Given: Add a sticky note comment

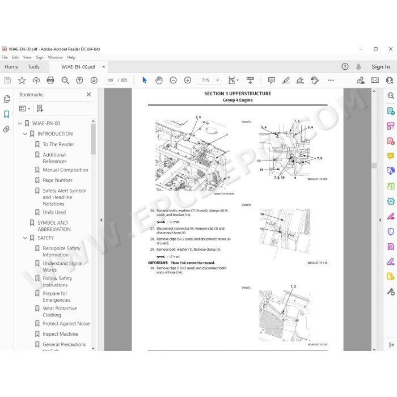Looking at the screenshot, I should point(272,81).
